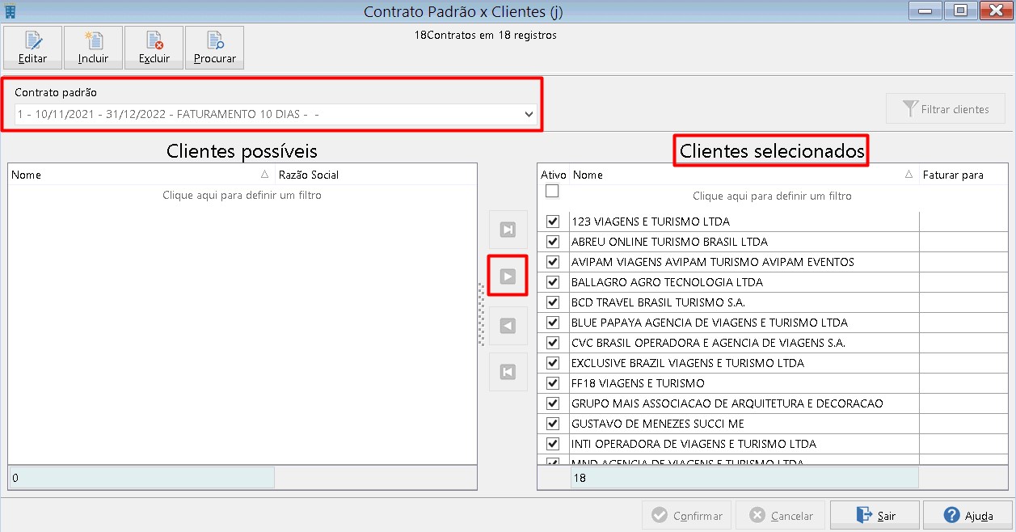Uncheck Ativo for AVIPAM VIAGENS row

pyautogui.click(x=553, y=261)
